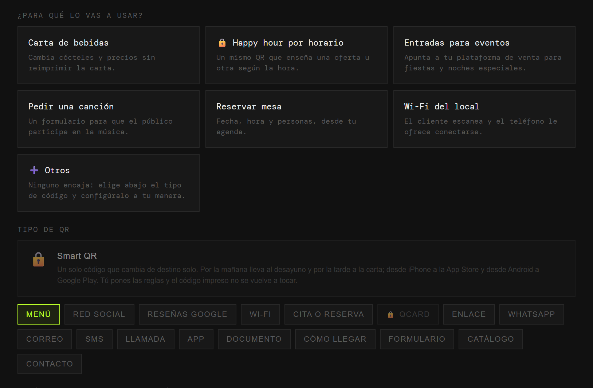Click the 'Happy hour por horario' title text

pyautogui.click(x=288, y=43)
